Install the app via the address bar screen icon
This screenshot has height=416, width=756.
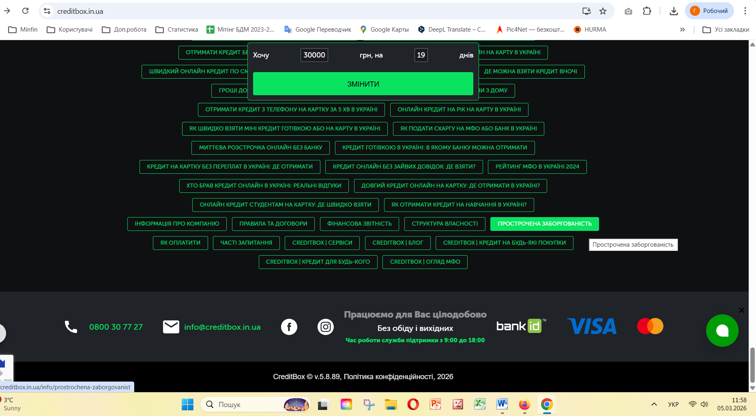point(586,11)
